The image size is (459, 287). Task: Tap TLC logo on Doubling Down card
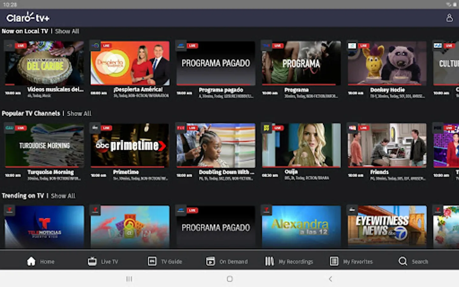[181, 128]
